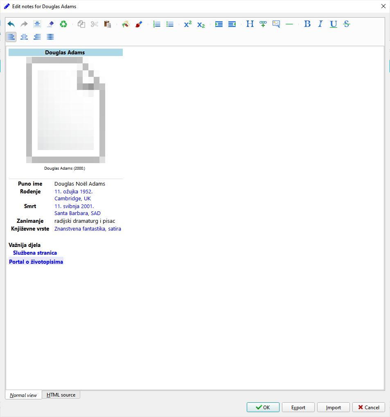Image resolution: width=390 pixels, height=417 pixels.
Task: Toggle italic formatting
Action: 320,24
